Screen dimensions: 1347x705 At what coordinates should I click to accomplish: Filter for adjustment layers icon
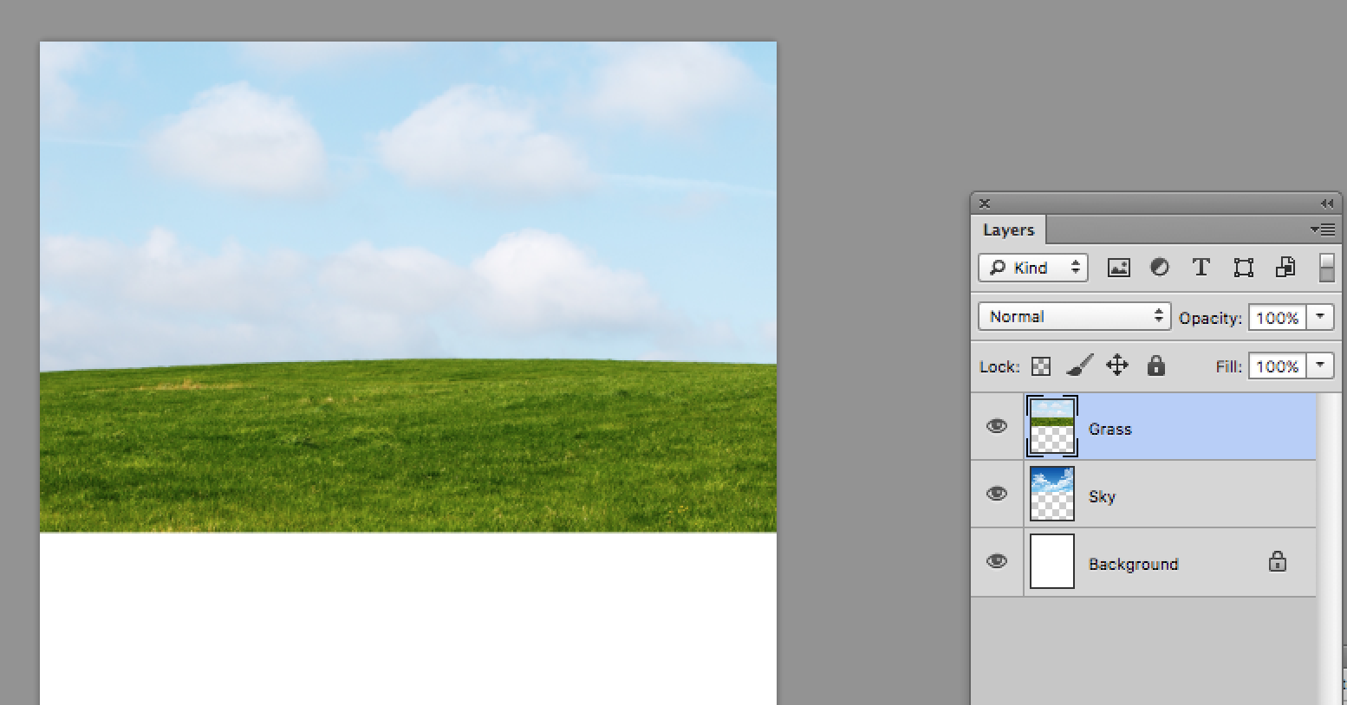click(1159, 268)
